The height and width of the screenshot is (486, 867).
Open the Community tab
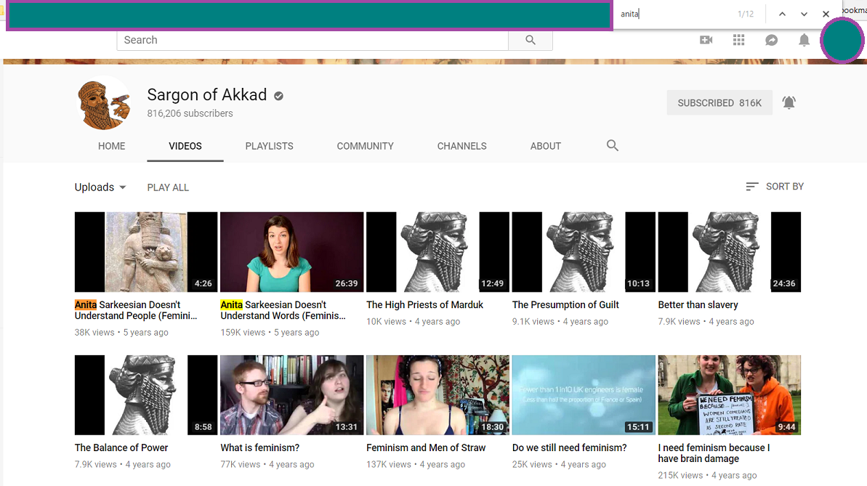point(366,146)
